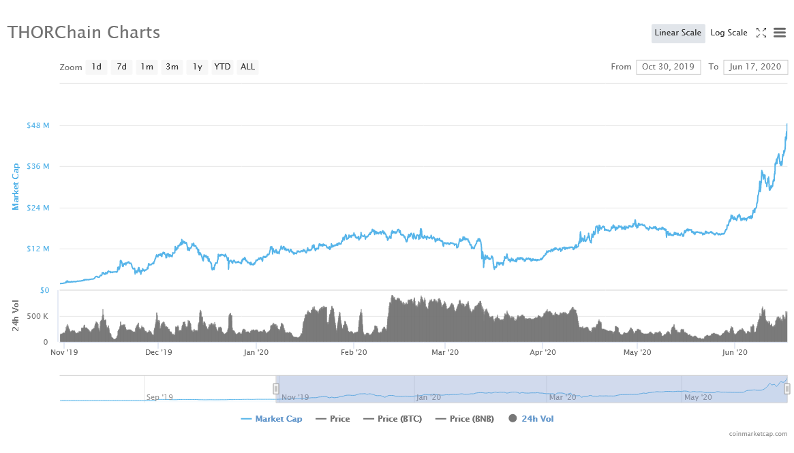Set zoom to 1y
Screen dimensions: 794x453
[198, 67]
